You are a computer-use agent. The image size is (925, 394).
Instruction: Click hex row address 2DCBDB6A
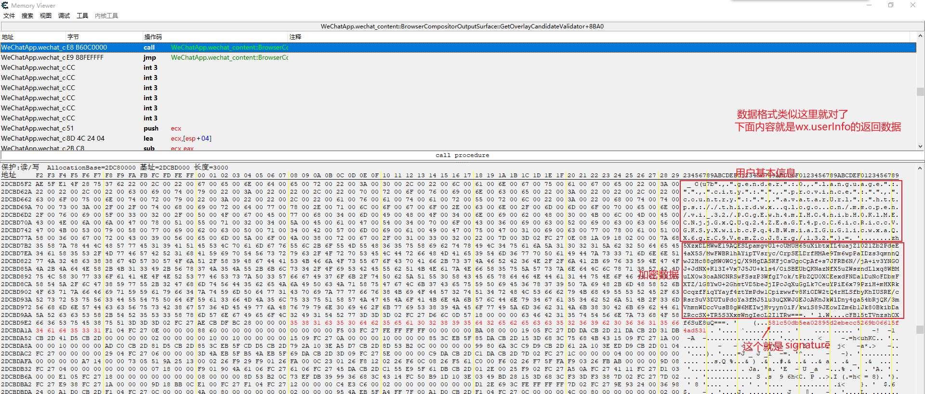16,377
